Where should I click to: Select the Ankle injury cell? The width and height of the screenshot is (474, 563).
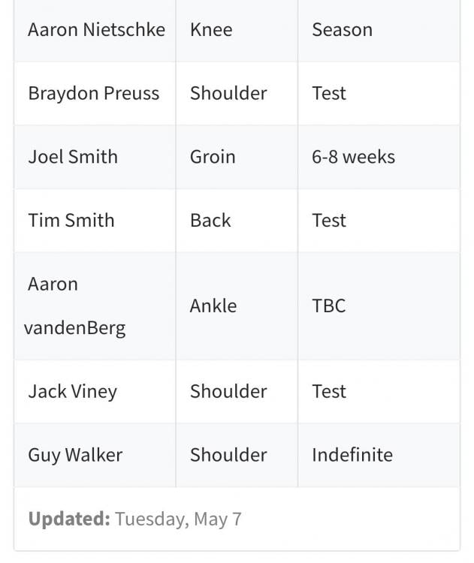tap(213, 306)
